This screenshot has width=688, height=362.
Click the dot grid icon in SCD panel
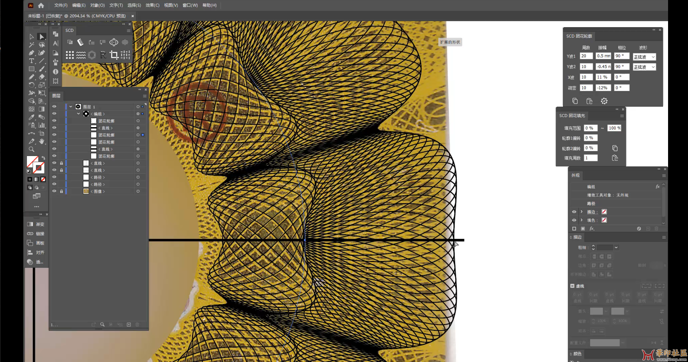tap(70, 55)
